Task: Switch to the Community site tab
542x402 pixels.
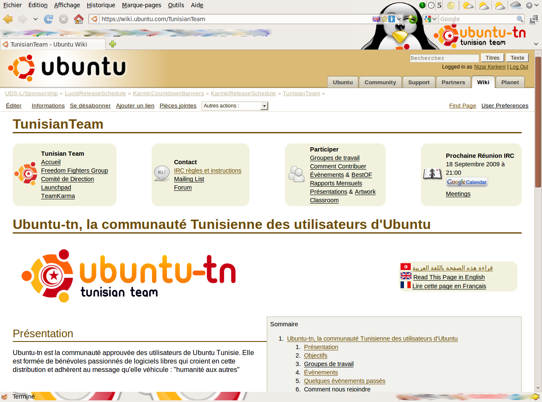Action: 380,82
